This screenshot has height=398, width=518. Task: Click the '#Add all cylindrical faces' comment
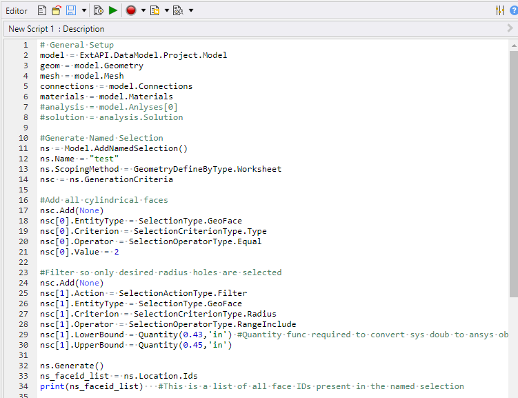click(103, 200)
